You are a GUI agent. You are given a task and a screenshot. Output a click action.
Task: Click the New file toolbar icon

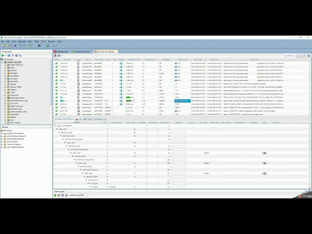pyautogui.click(x=3, y=45)
